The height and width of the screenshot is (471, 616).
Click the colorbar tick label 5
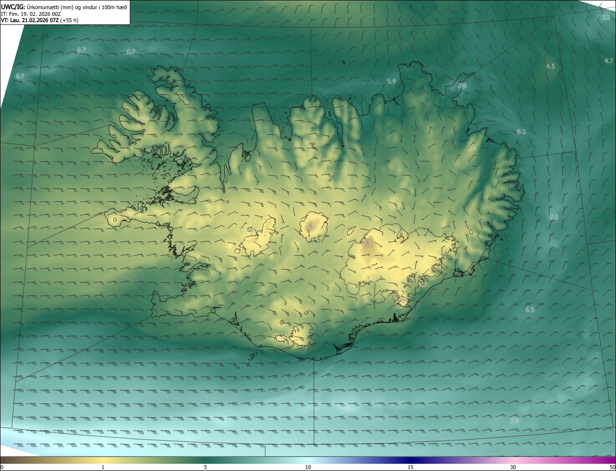coord(205,467)
